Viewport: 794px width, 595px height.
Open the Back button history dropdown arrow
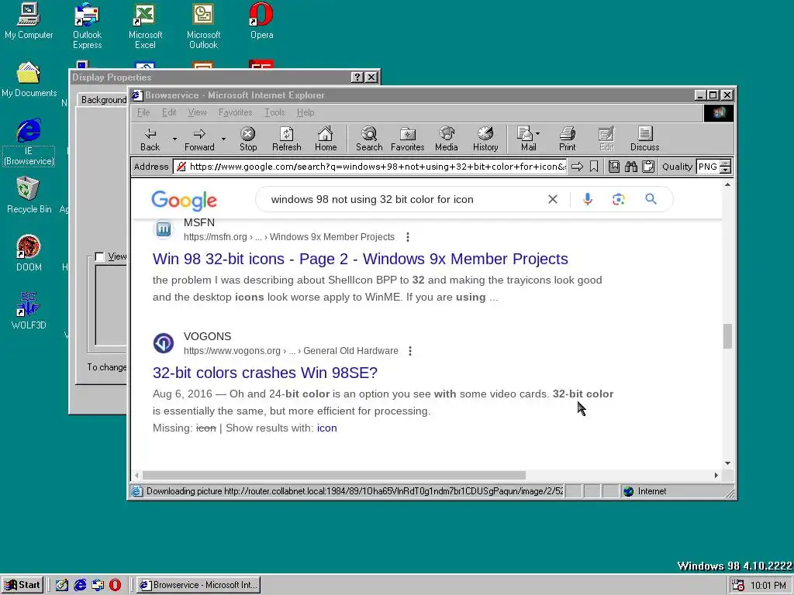click(174, 139)
